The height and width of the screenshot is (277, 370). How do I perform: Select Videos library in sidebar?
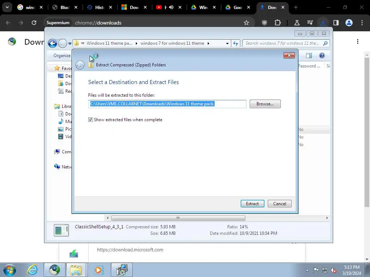point(65,136)
